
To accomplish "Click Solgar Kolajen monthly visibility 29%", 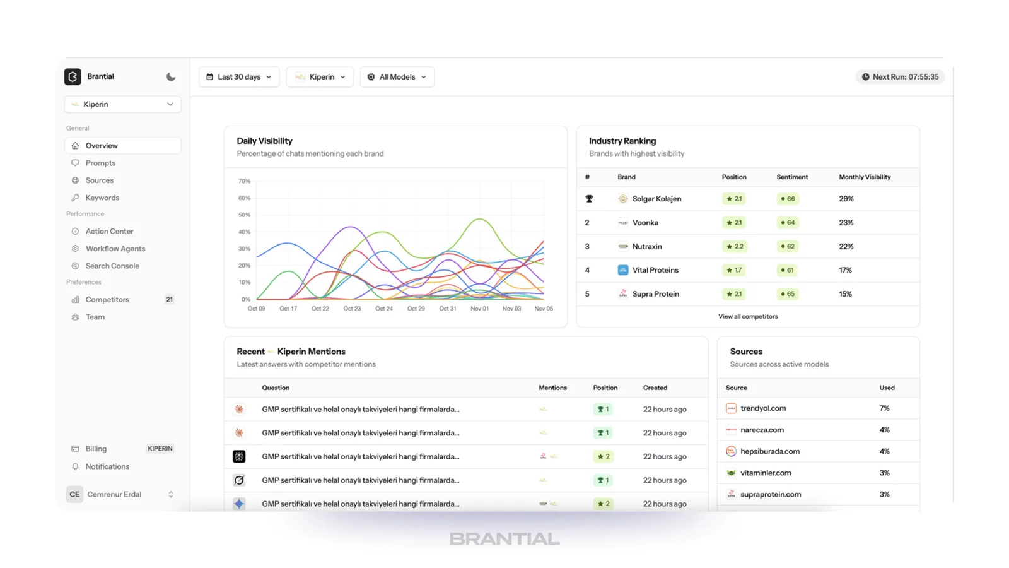I will click(x=846, y=199).
